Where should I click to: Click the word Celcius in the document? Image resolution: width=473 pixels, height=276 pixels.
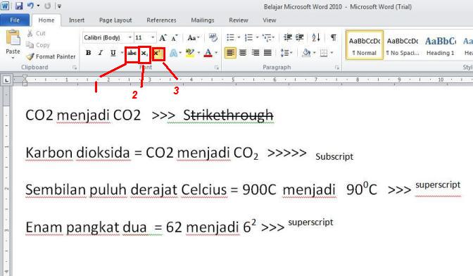(x=204, y=189)
